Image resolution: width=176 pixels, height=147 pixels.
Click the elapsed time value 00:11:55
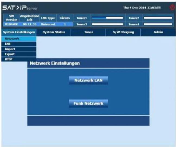[x=30, y=24]
